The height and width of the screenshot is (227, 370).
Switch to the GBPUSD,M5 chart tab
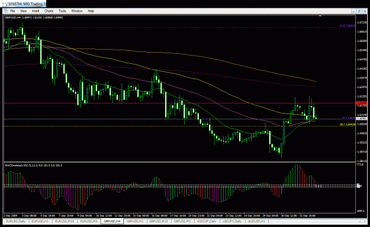(x=182, y=221)
